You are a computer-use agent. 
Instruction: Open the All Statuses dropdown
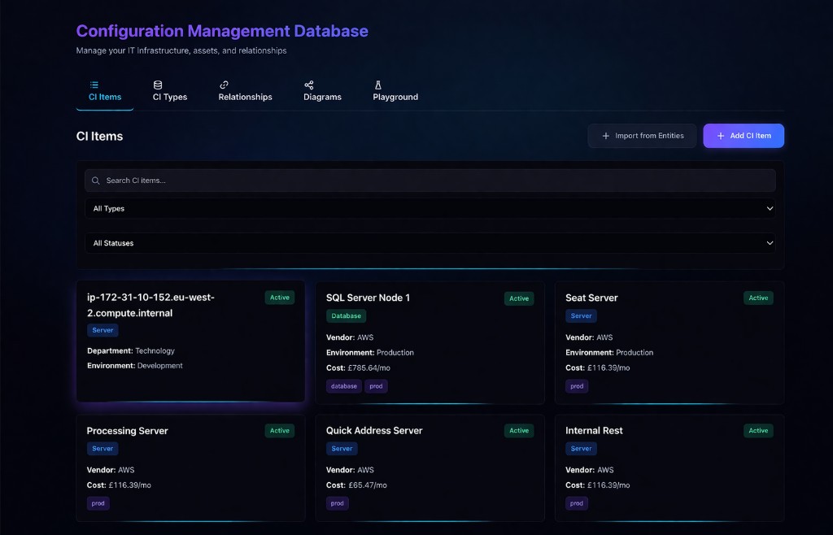(430, 243)
